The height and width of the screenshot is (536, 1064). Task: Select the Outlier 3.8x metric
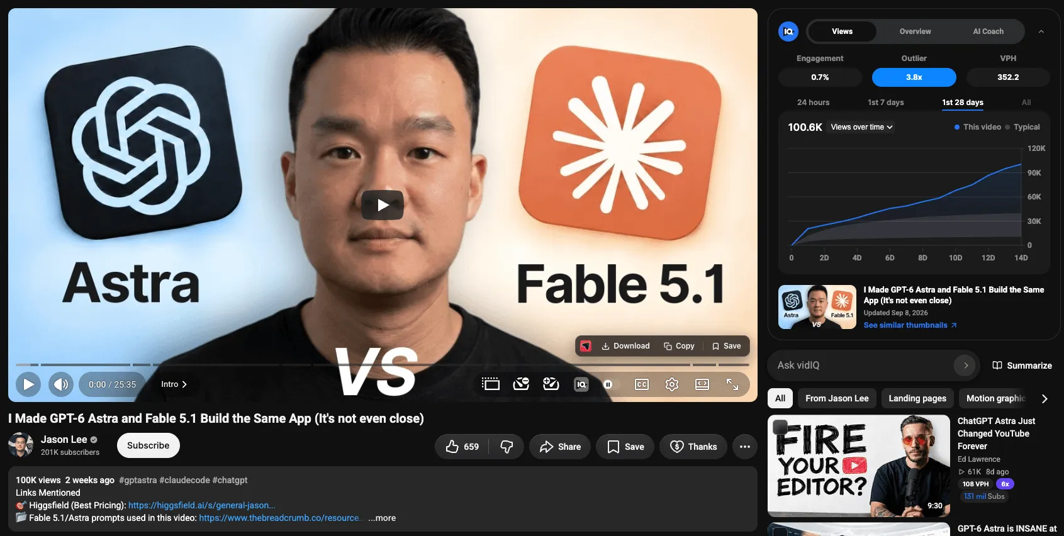pyautogui.click(x=914, y=77)
